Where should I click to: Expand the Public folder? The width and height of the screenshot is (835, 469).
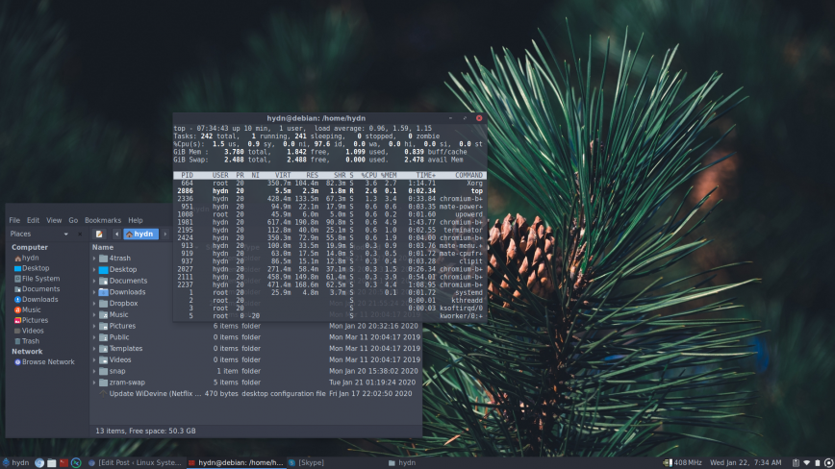95,337
